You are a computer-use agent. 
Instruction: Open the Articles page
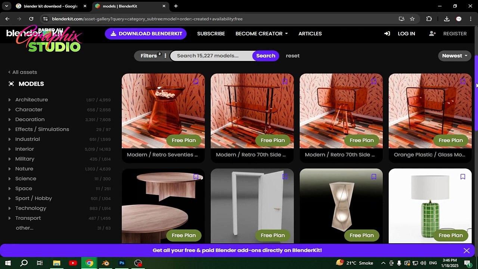click(x=310, y=34)
